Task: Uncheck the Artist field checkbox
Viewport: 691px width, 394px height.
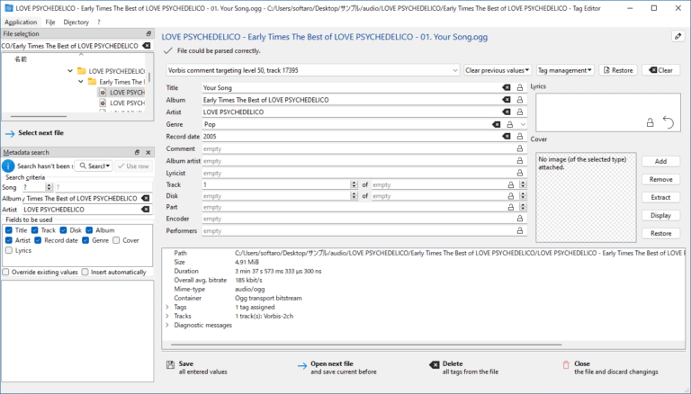Action: point(9,240)
